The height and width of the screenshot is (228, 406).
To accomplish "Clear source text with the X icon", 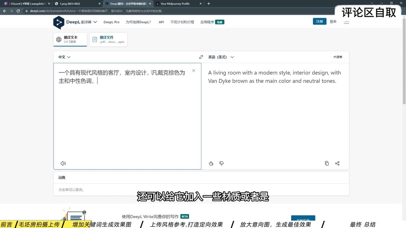I will pos(193,71).
